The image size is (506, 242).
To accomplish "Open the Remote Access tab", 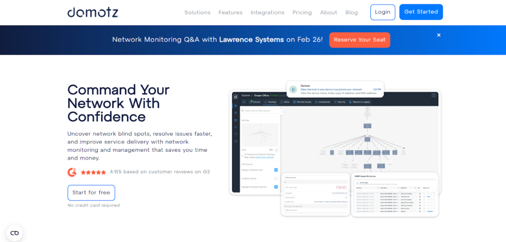I will pyautogui.click(x=302, y=102).
